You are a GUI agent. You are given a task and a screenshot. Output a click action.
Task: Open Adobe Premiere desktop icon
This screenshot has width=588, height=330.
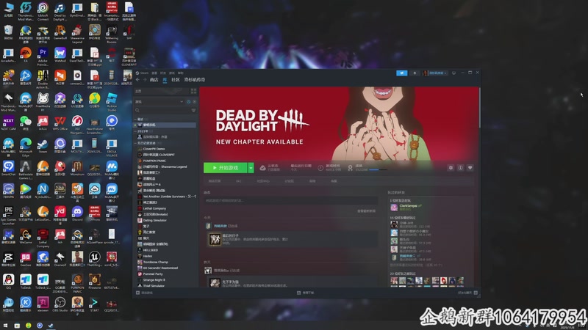point(43,56)
